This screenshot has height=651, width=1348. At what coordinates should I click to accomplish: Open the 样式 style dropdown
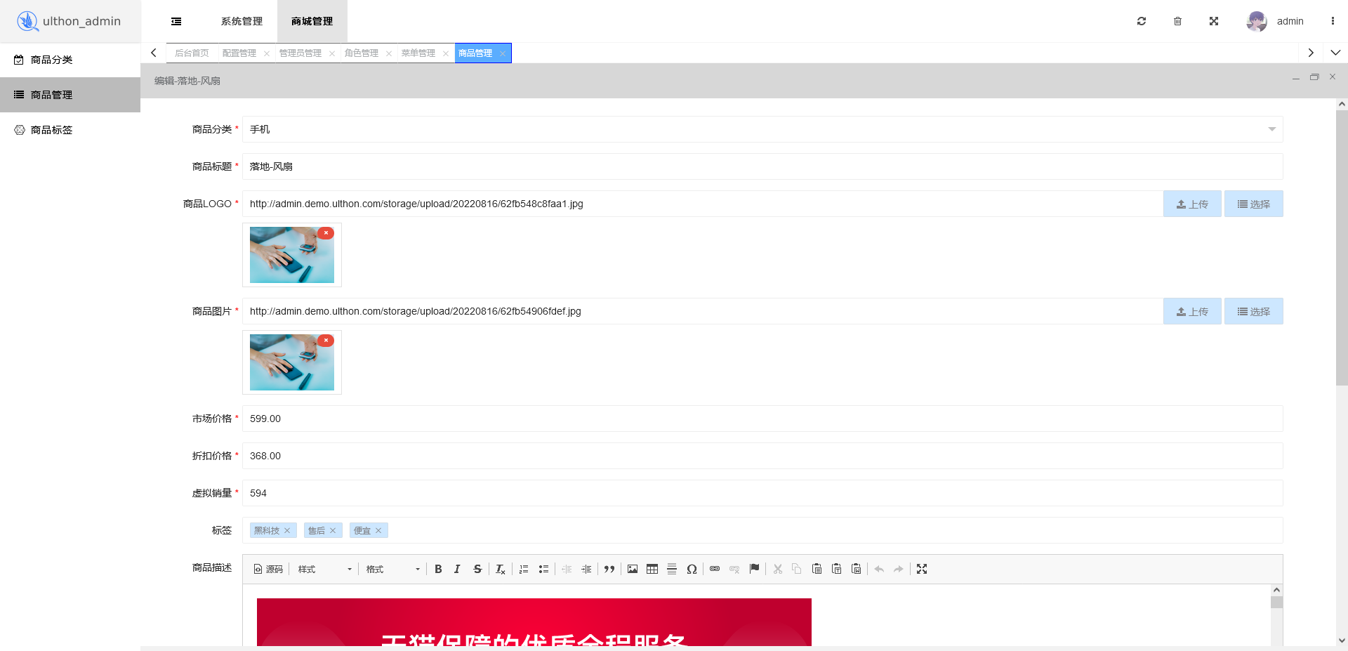[x=325, y=569]
